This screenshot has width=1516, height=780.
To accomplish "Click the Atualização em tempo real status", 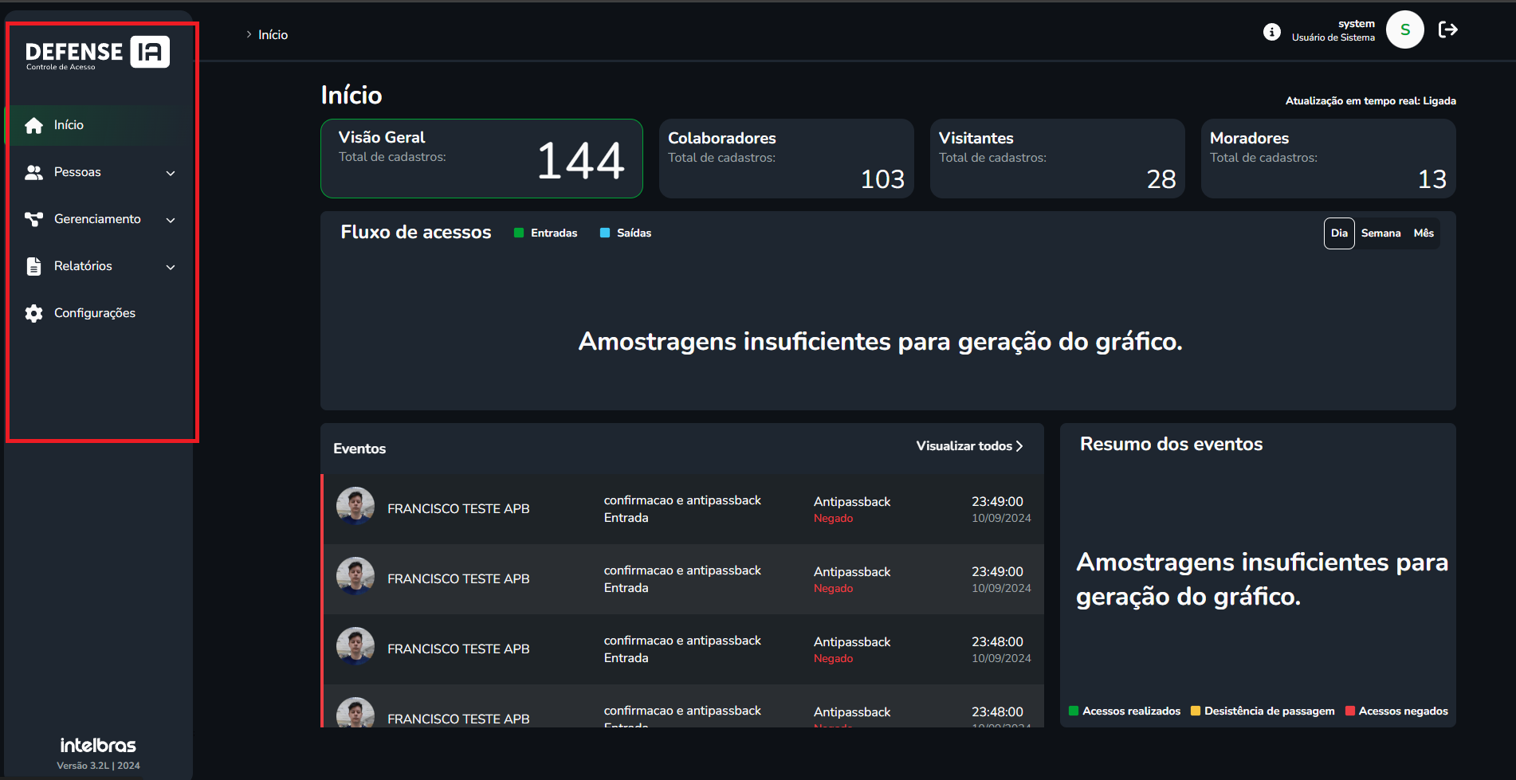I will [x=1370, y=100].
